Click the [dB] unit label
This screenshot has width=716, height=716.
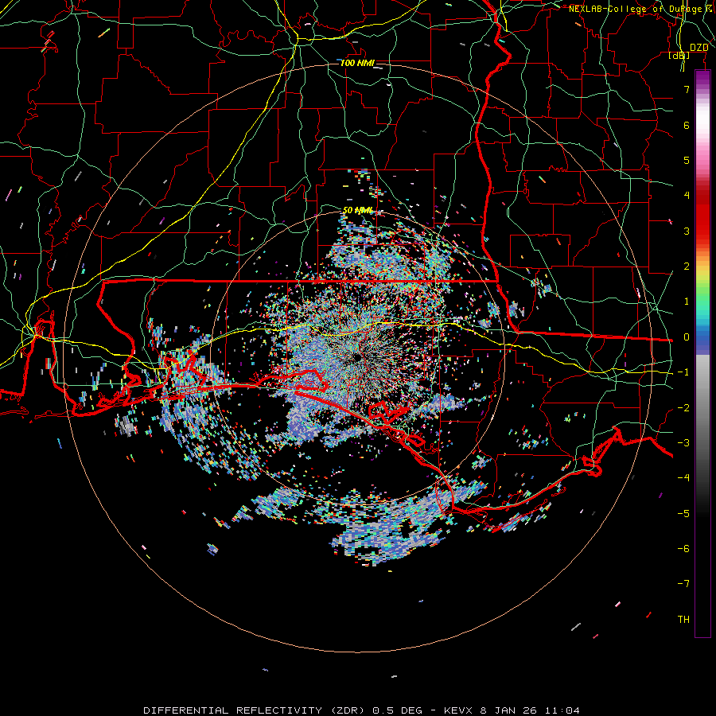pyautogui.click(x=679, y=56)
